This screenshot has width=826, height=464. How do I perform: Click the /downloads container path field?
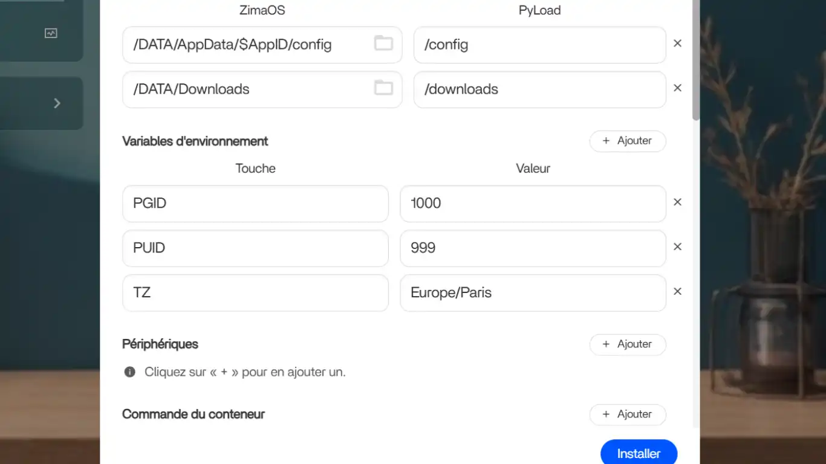[539, 89]
